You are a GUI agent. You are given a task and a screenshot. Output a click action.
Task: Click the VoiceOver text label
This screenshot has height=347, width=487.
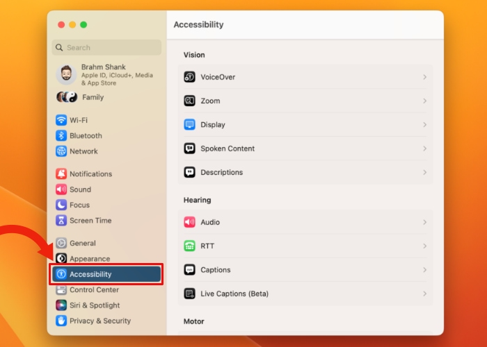tap(218, 77)
